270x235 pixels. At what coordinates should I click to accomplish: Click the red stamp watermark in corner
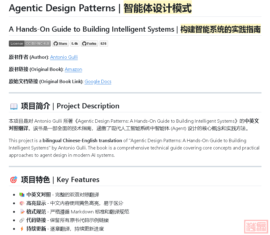click(x=257, y=227)
